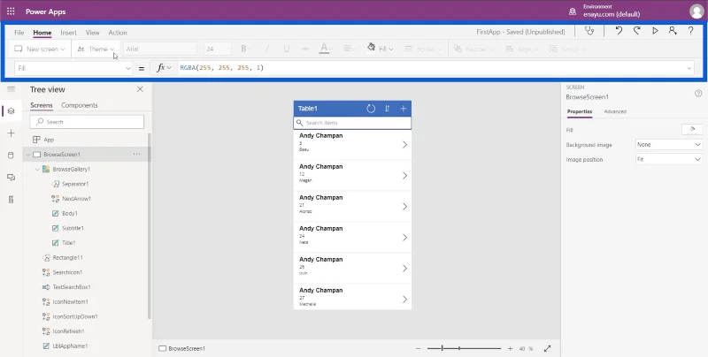Open the App checker stethoscope icon
The width and height of the screenshot is (708, 357).
point(589,31)
